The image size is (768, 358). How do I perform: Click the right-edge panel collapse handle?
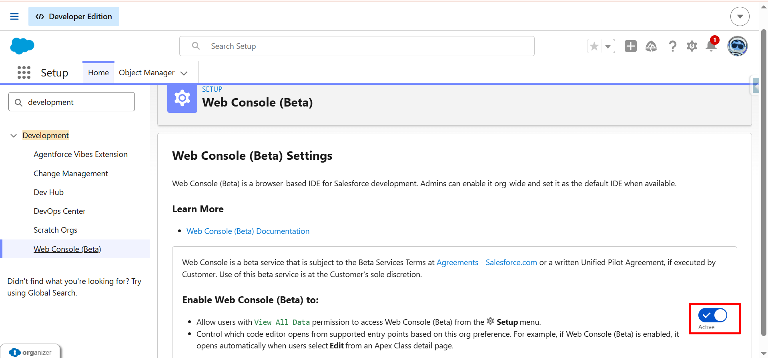point(756,85)
